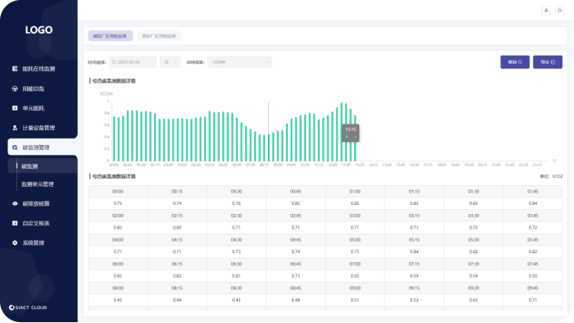Collapse the 碳监测管理 menu group
This screenshot has height=323, width=574.
[43, 148]
